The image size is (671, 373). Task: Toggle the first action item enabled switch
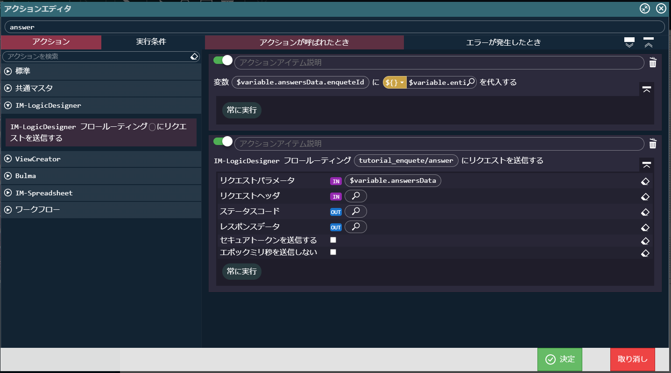(223, 60)
